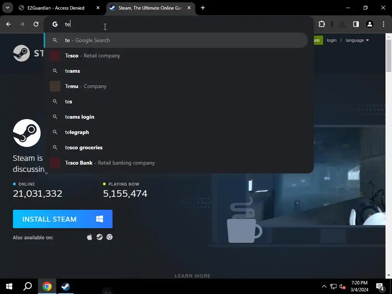
Task: Click the Chrome taskbar icon
Action: 47,286
